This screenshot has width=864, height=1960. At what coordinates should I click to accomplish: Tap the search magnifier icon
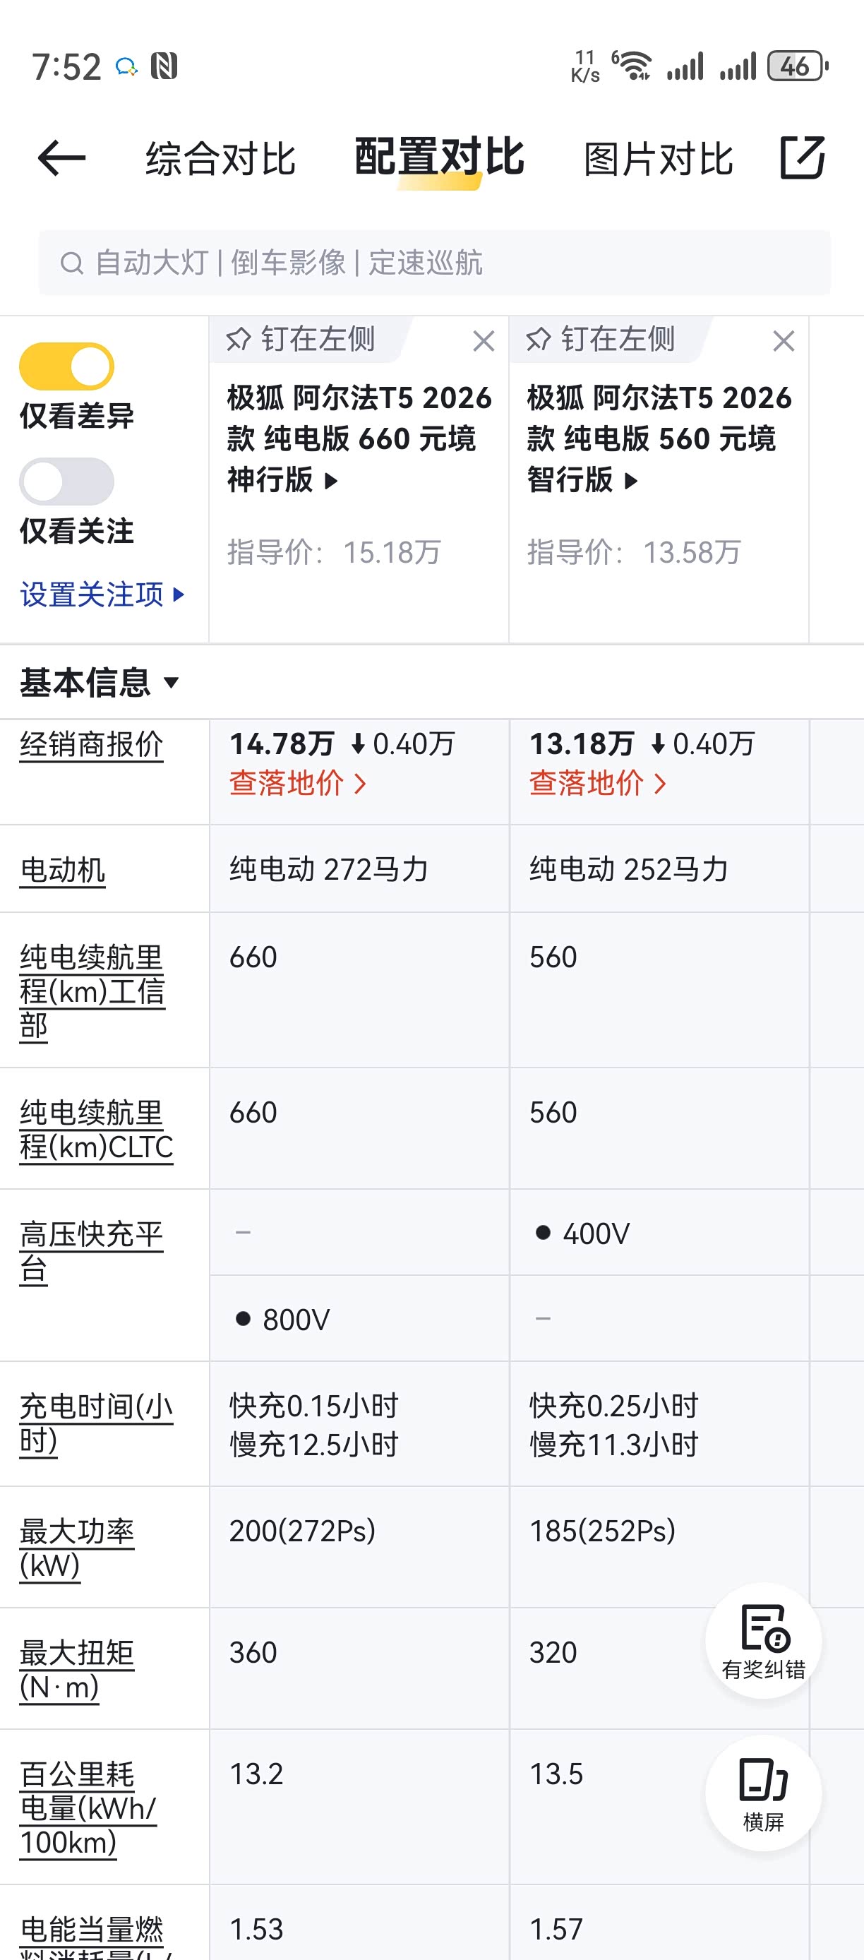pos(71,263)
